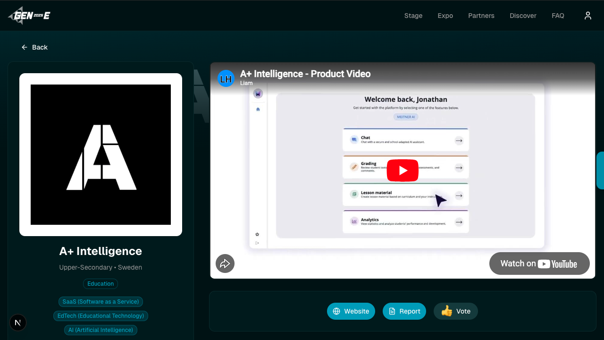The image size is (604, 340).
Task: Select the EdTech (Educational Technology) tag
Action: pyautogui.click(x=101, y=315)
